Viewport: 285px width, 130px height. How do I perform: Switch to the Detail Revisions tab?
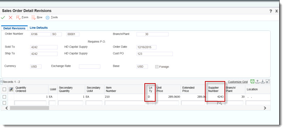[14, 28]
